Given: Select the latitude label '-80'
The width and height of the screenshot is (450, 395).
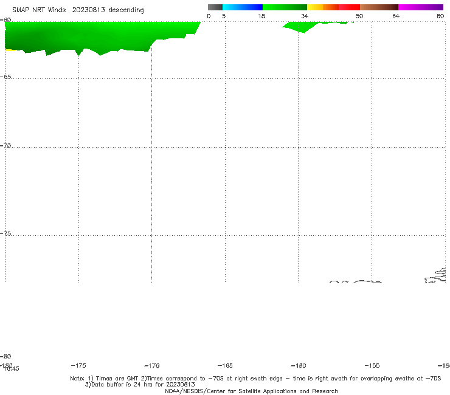Looking at the screenshot, I should (5, 356).
